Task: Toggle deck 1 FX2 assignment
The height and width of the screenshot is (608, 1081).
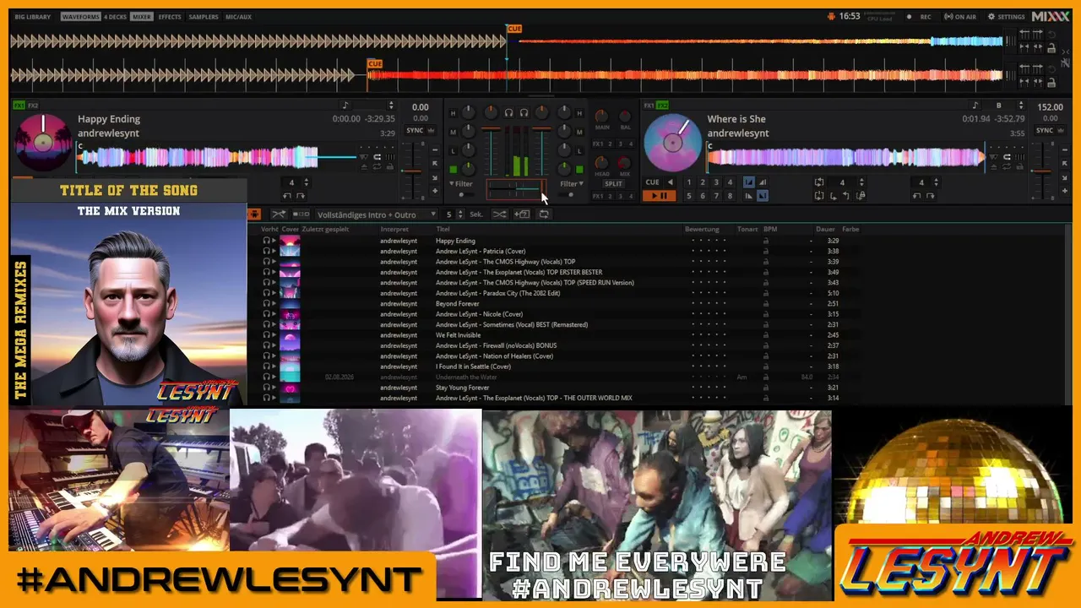Action: (x=33, y=106)
